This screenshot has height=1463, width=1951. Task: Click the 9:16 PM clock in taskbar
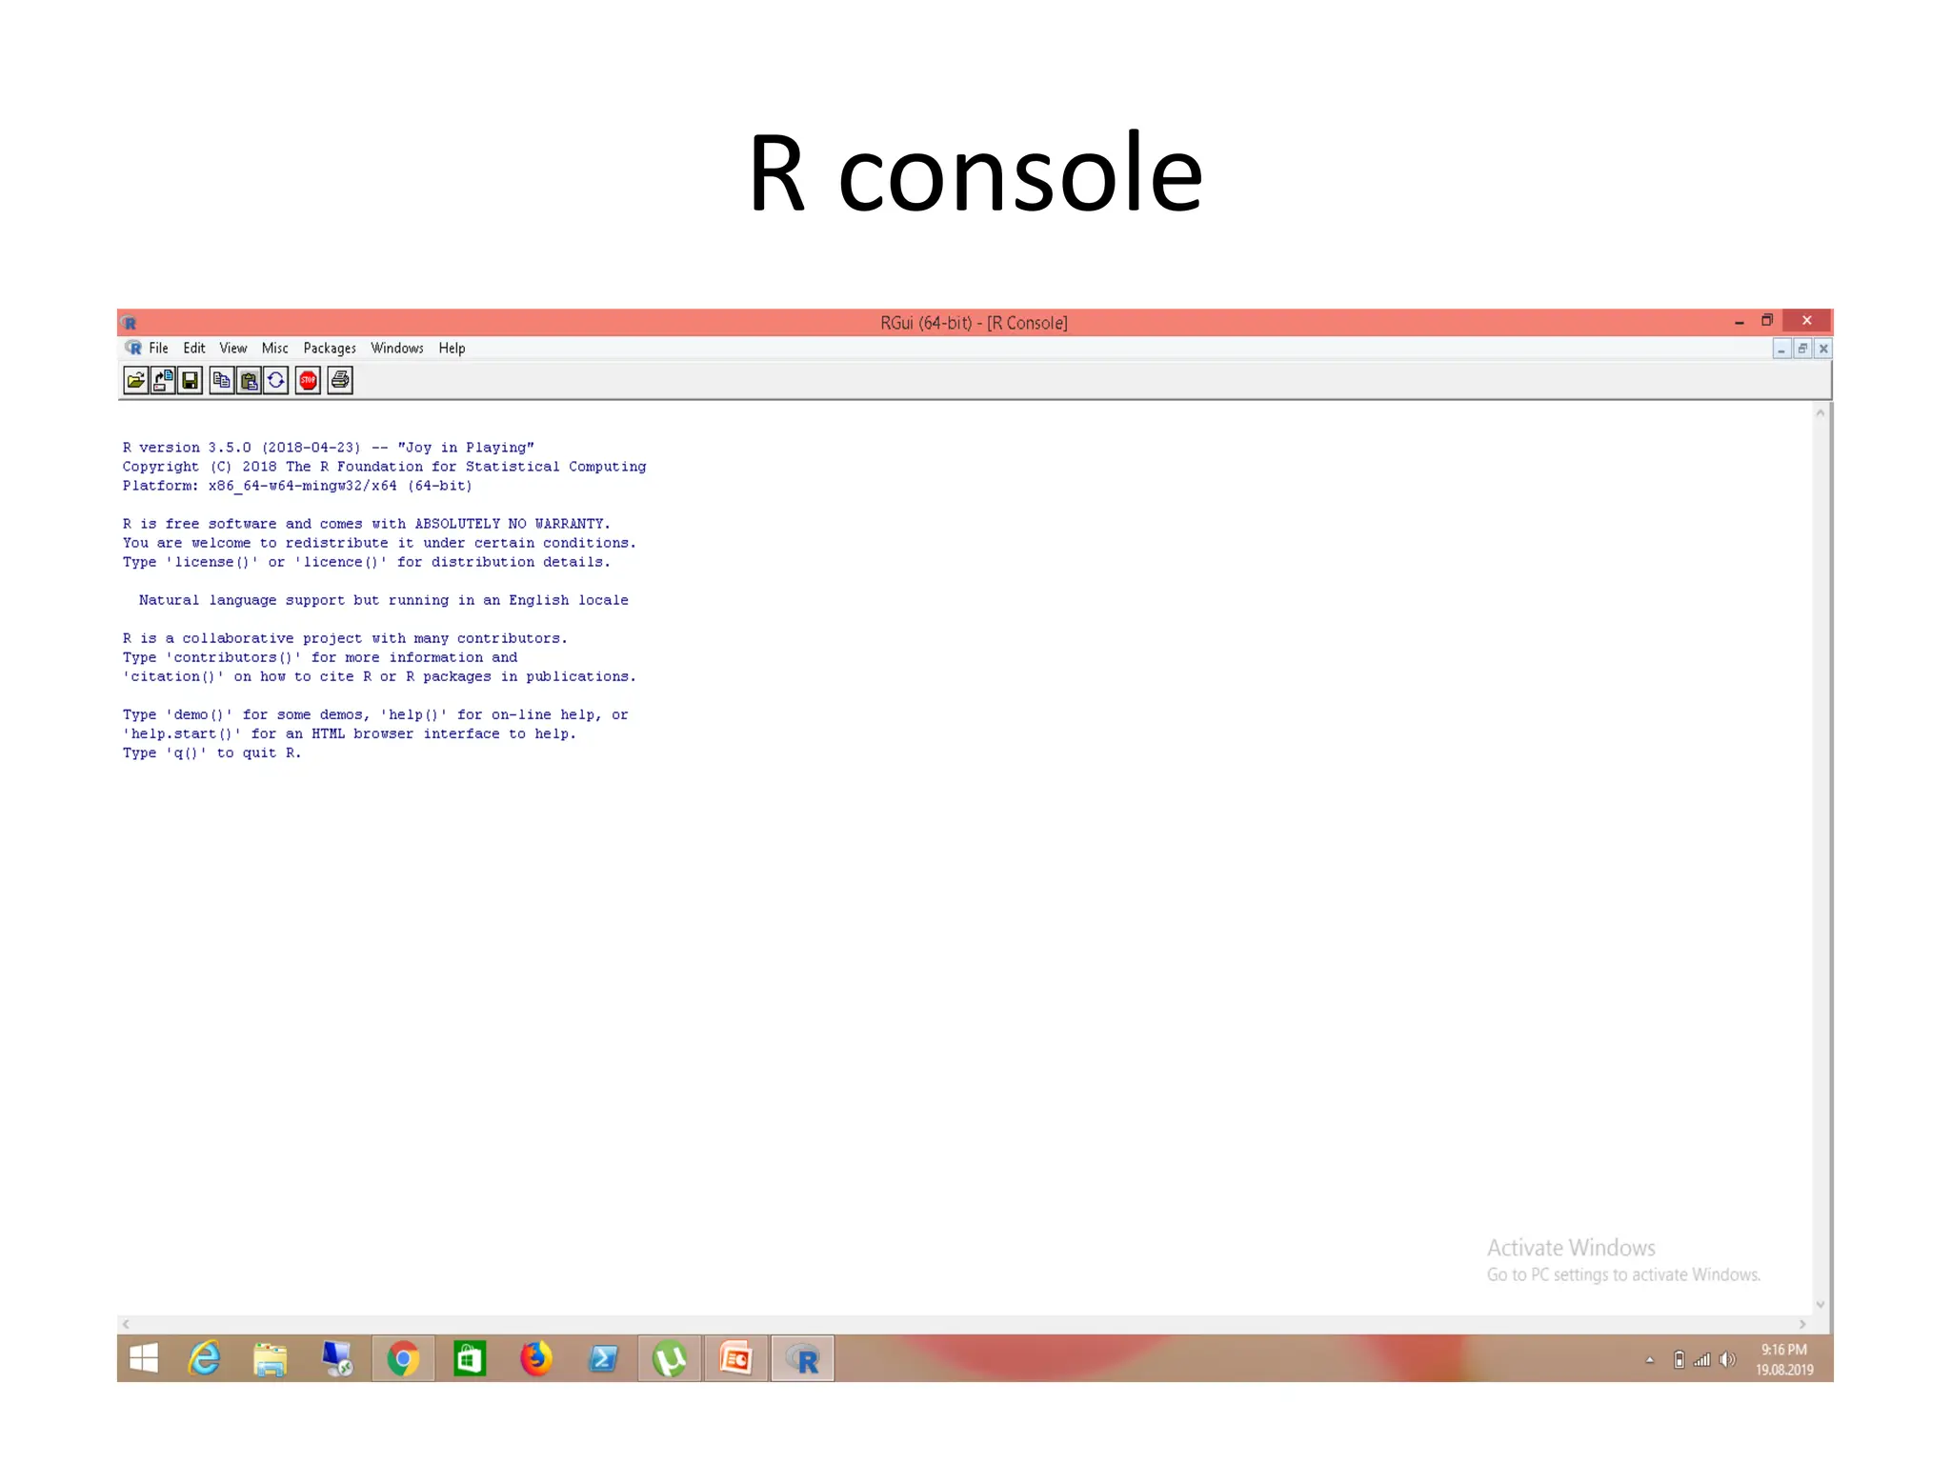tap(1783, 1350)
